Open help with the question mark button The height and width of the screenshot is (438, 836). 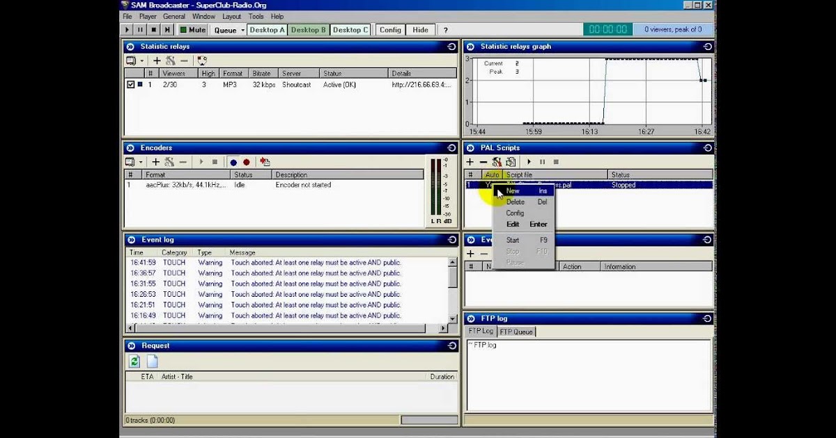point(446,30)
